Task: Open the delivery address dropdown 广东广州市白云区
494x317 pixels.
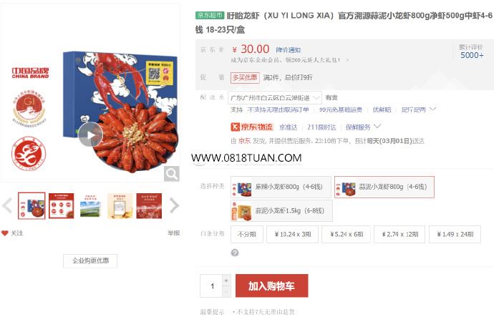Action: coord(275,98)
